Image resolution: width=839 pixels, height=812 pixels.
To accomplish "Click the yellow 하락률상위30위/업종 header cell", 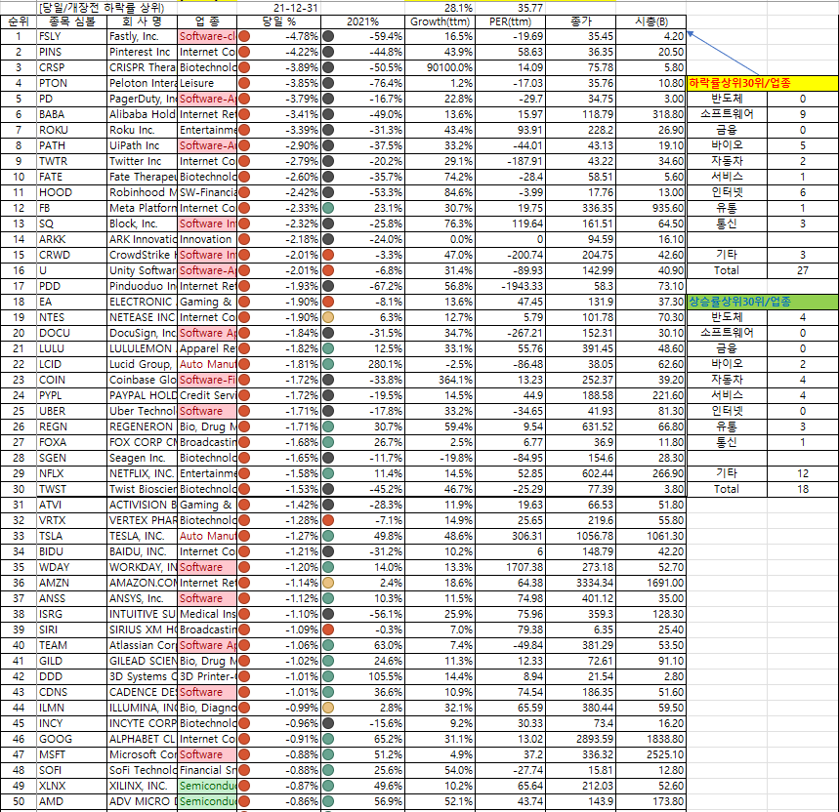I will pos(763,83).
